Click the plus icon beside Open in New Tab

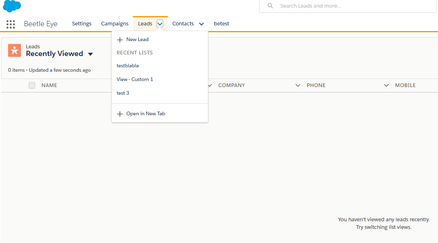click(x=119, y=114)
